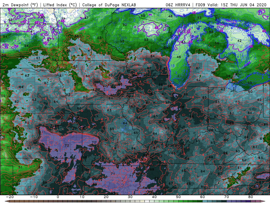Click the "College of DuPage NEXLAB" label

click(x=109, y=5)
